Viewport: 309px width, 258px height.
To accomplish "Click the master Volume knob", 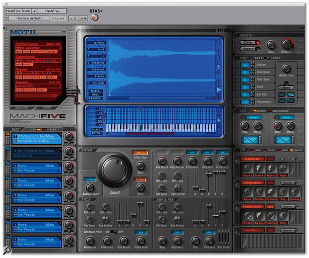I will click(287, 44).
